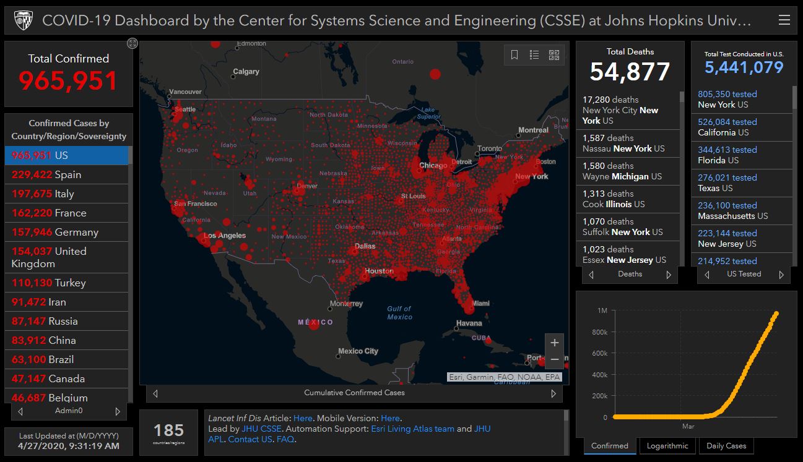Select US in country list
Viewport: 803px width, 462px height.
pyautogui.click(x=66, y=155)
